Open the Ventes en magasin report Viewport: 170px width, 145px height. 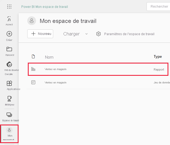pyautogui.click(x=55, y=69)
